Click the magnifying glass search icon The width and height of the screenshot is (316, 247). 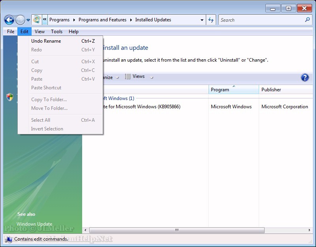[307, 20]
